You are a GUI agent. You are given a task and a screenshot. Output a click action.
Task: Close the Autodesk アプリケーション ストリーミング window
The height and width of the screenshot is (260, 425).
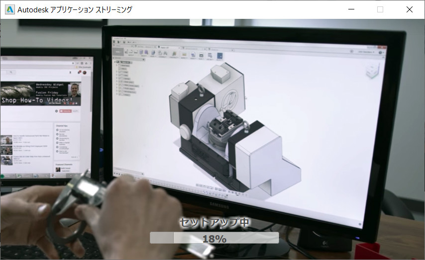coord(409,9)
